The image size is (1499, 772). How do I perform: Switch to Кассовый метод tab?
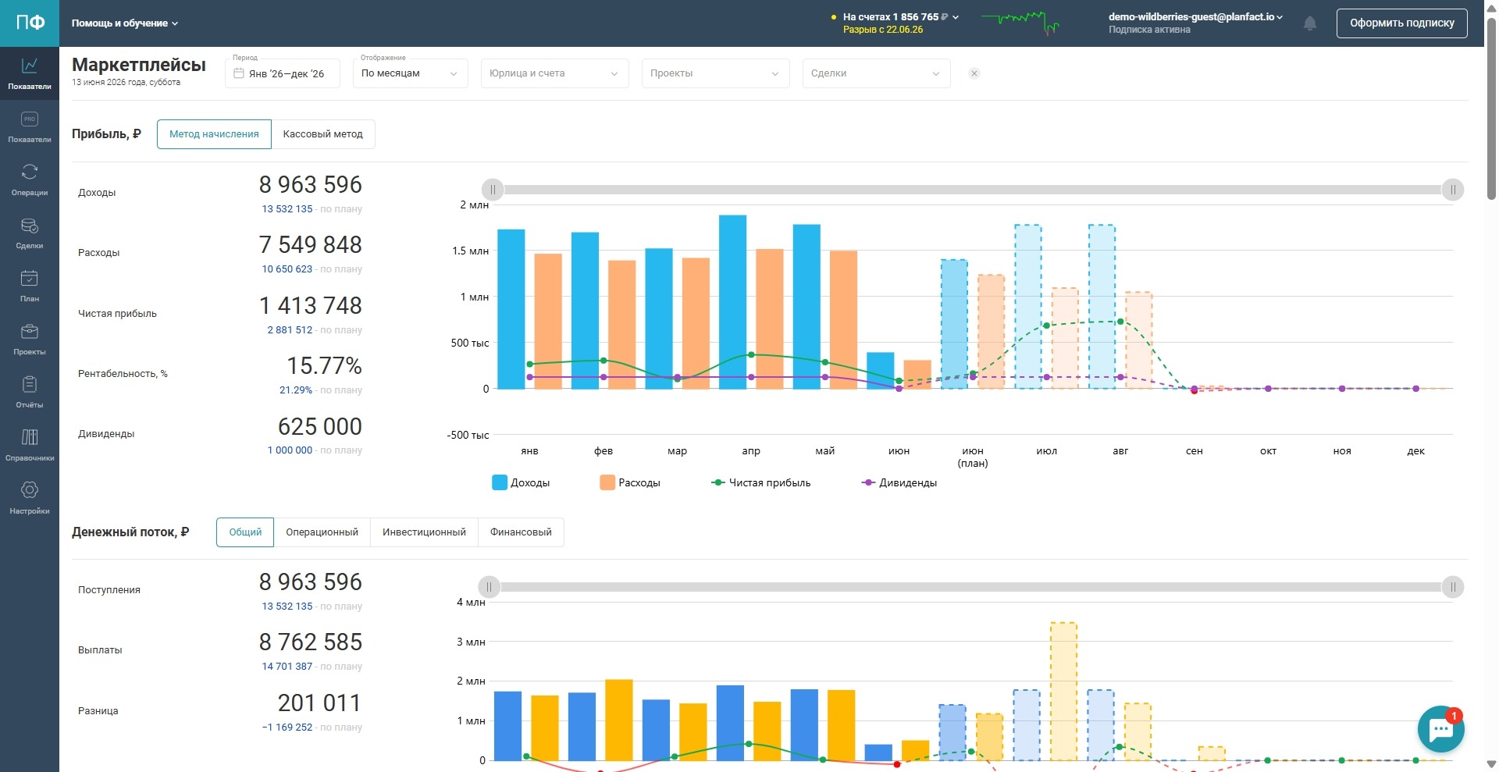pos(322,134)
